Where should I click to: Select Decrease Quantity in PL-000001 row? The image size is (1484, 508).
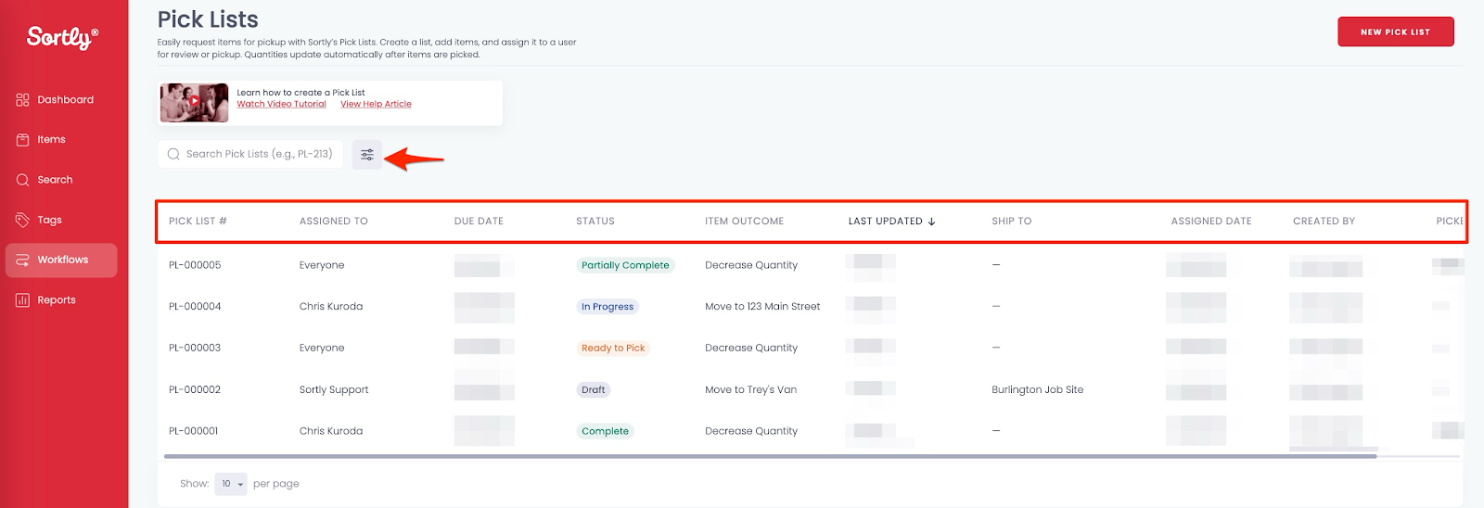click(x=751, y=431)
